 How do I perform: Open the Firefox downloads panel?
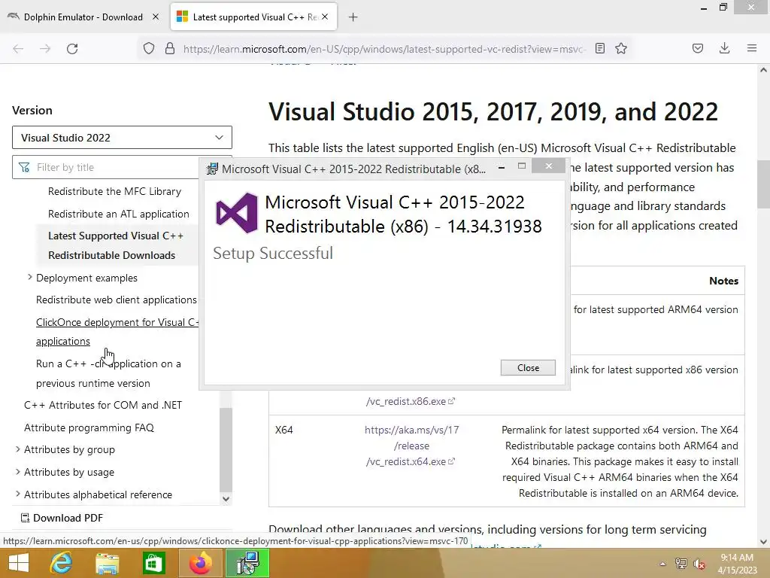point(724,48)
